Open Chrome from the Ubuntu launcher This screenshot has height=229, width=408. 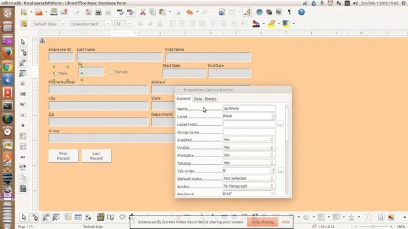[7, 67]
